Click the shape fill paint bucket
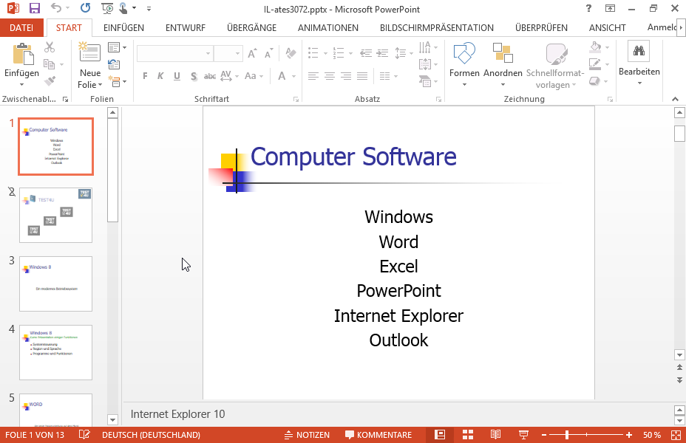The image size is (686, 443). pos(595,47)
